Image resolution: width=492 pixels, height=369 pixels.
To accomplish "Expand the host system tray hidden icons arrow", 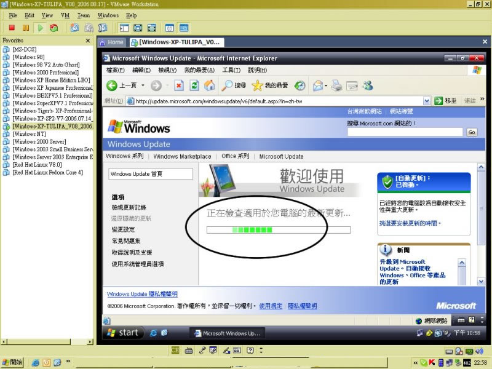I will (416, 363).
